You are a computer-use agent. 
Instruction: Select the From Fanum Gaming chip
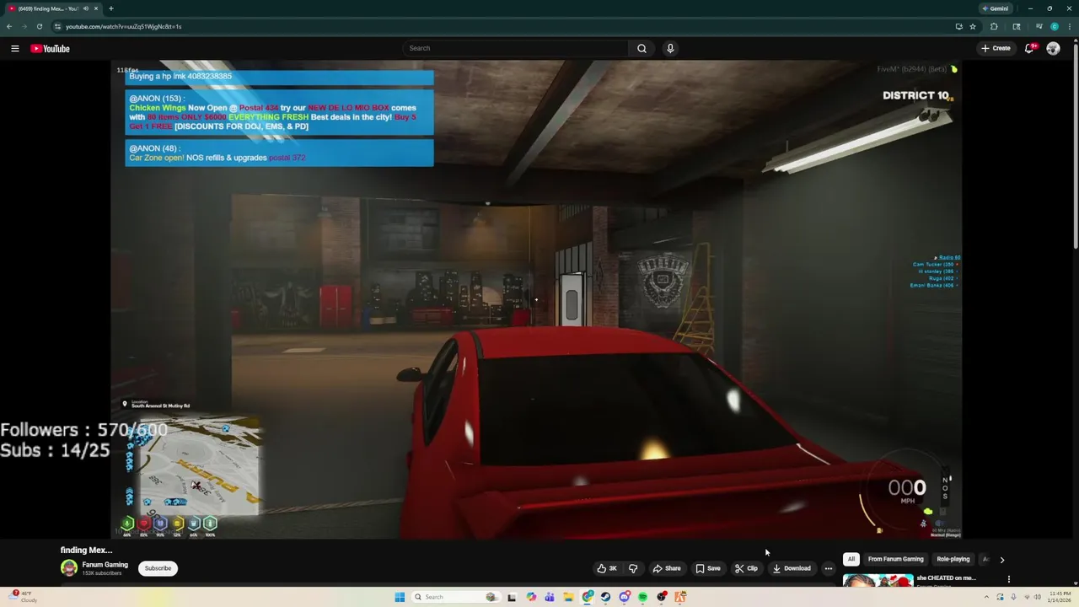click(x=895, y=559)
